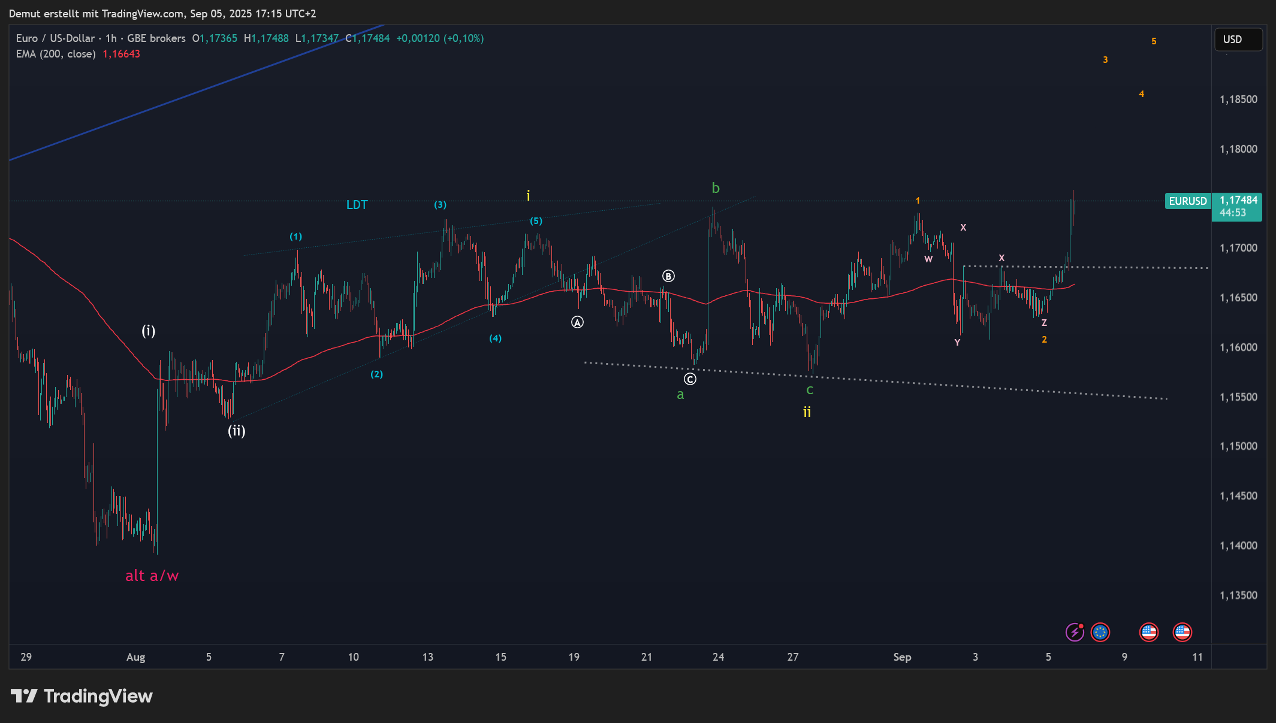
Task: Select the circled C wave label
Action: (x=690, y=379)
